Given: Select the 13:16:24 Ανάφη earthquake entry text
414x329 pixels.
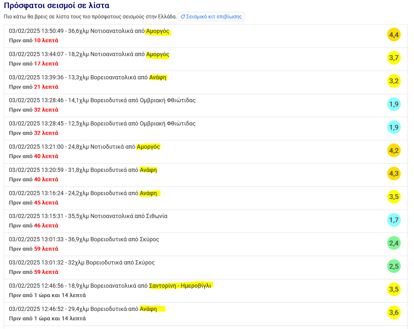Looking at the screenshot, I should coord(83,193).
